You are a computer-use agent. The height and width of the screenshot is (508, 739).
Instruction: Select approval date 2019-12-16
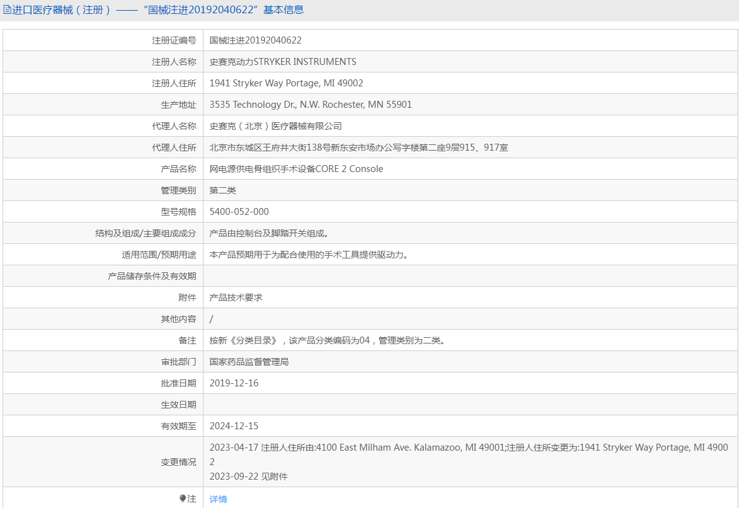[x=234, y=383]
